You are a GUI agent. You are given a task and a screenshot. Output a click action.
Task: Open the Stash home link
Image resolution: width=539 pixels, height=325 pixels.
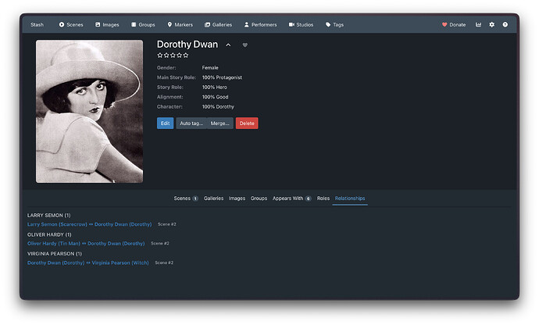pos(37,25)
